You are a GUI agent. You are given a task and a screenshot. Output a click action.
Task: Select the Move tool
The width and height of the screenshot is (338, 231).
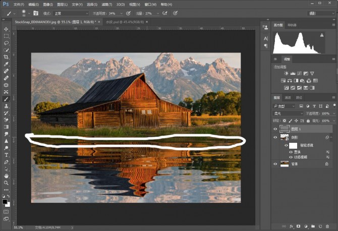(6, 29)
